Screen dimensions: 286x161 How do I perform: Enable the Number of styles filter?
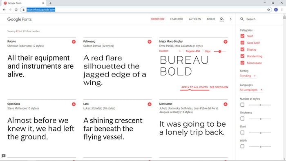point(242,105)
